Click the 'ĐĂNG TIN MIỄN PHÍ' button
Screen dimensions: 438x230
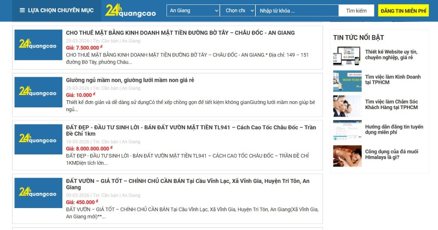click(403, 10)
